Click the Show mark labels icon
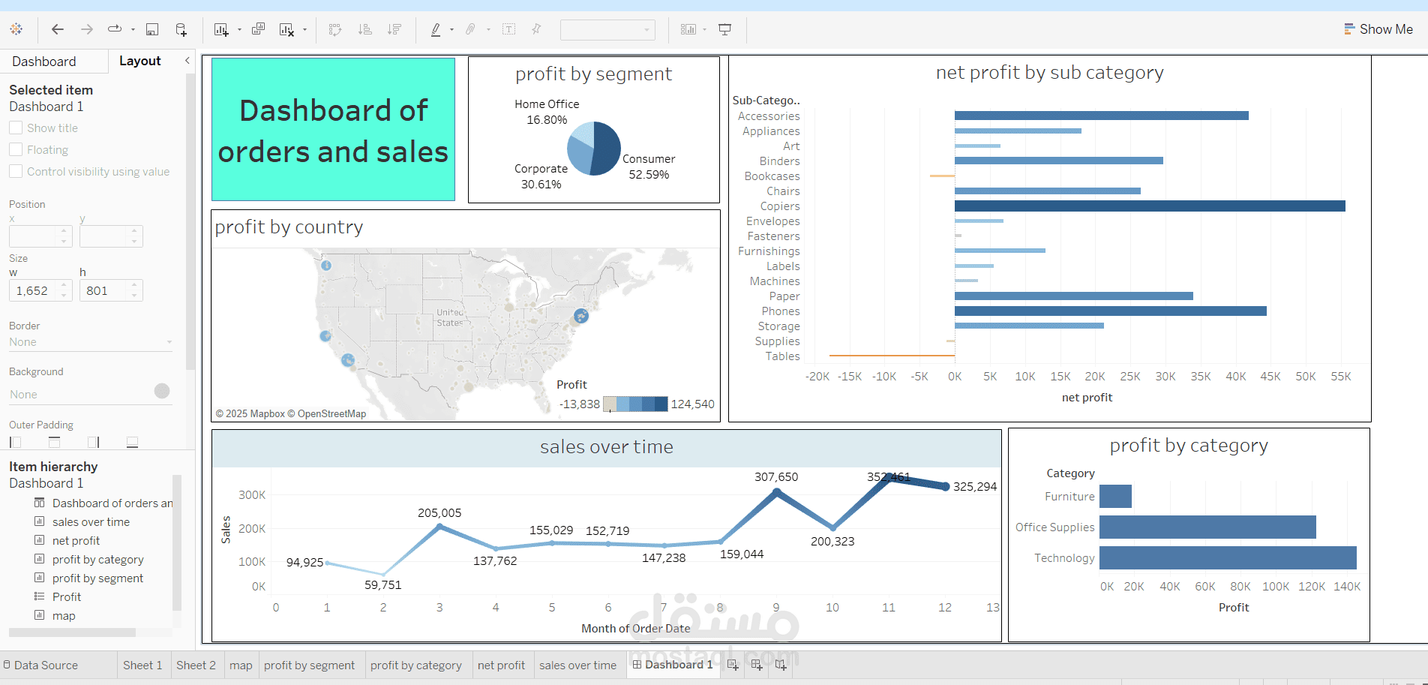 tap(509, 29)
